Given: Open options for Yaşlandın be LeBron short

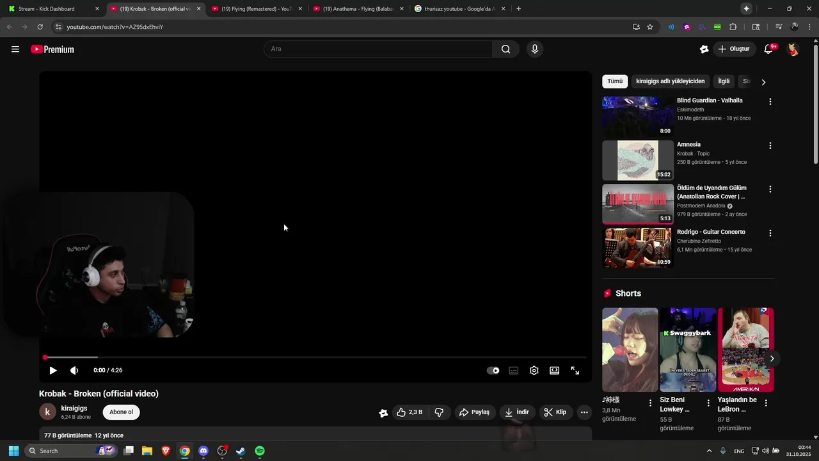Looking at the screenshot, I should [766, 403].
